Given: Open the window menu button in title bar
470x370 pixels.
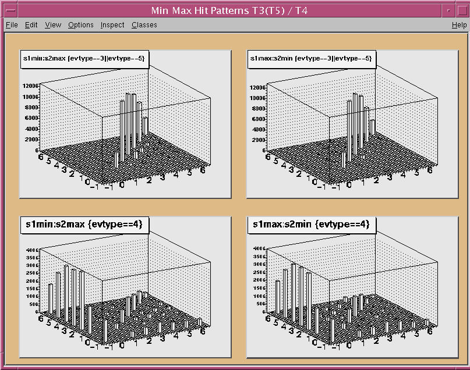Looking at the screenshot, I should [10, 10].
